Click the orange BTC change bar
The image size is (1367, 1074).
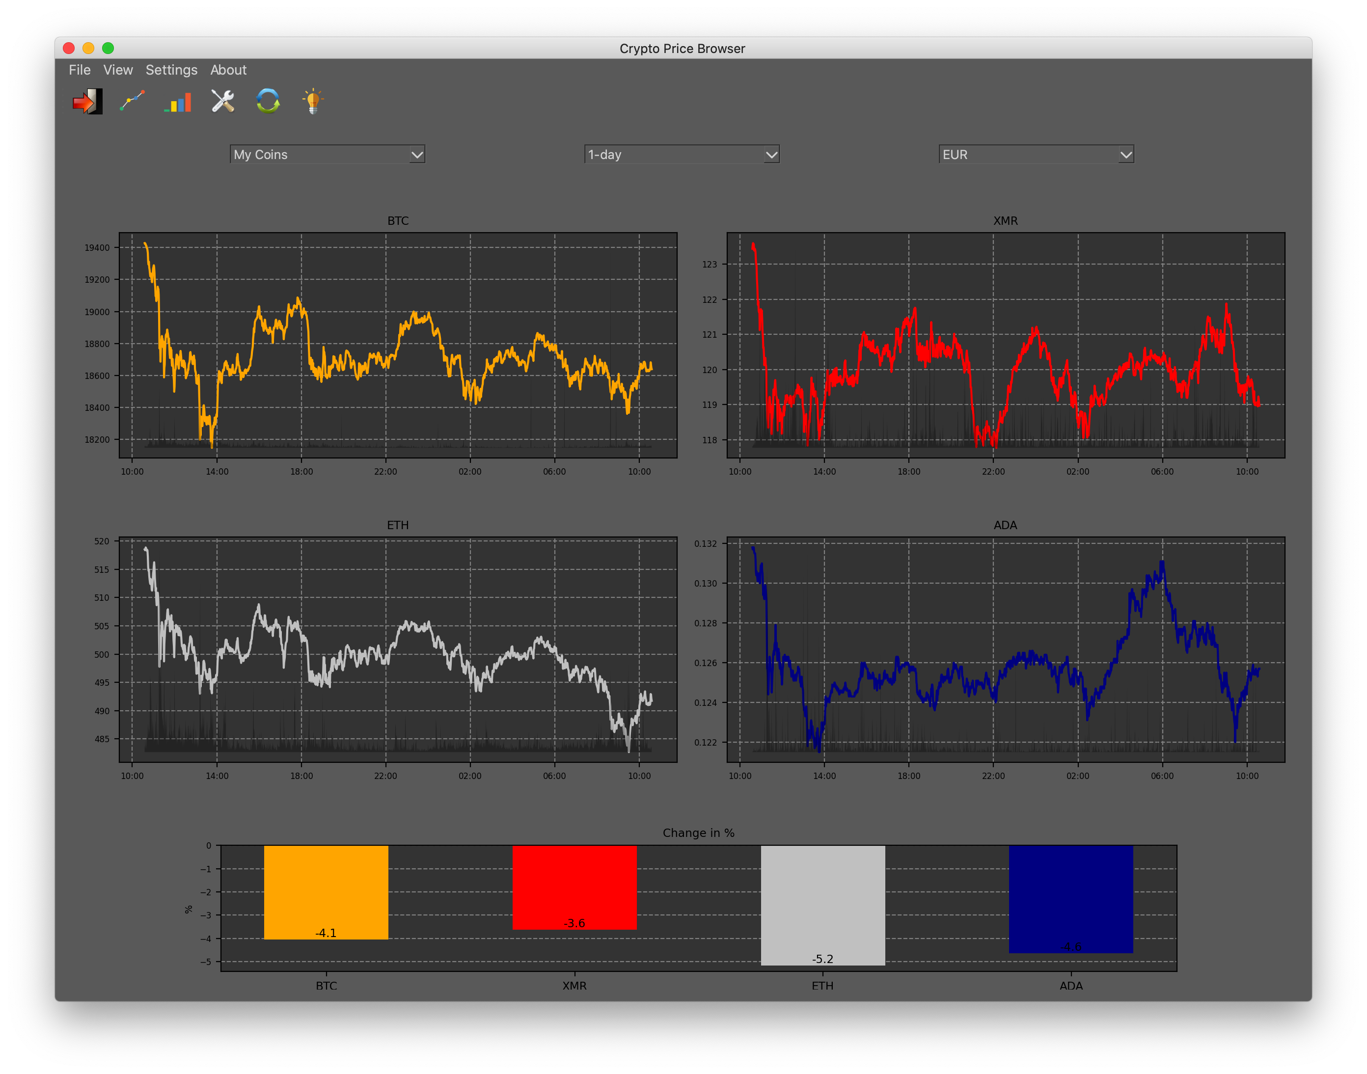tap(326, 892)
